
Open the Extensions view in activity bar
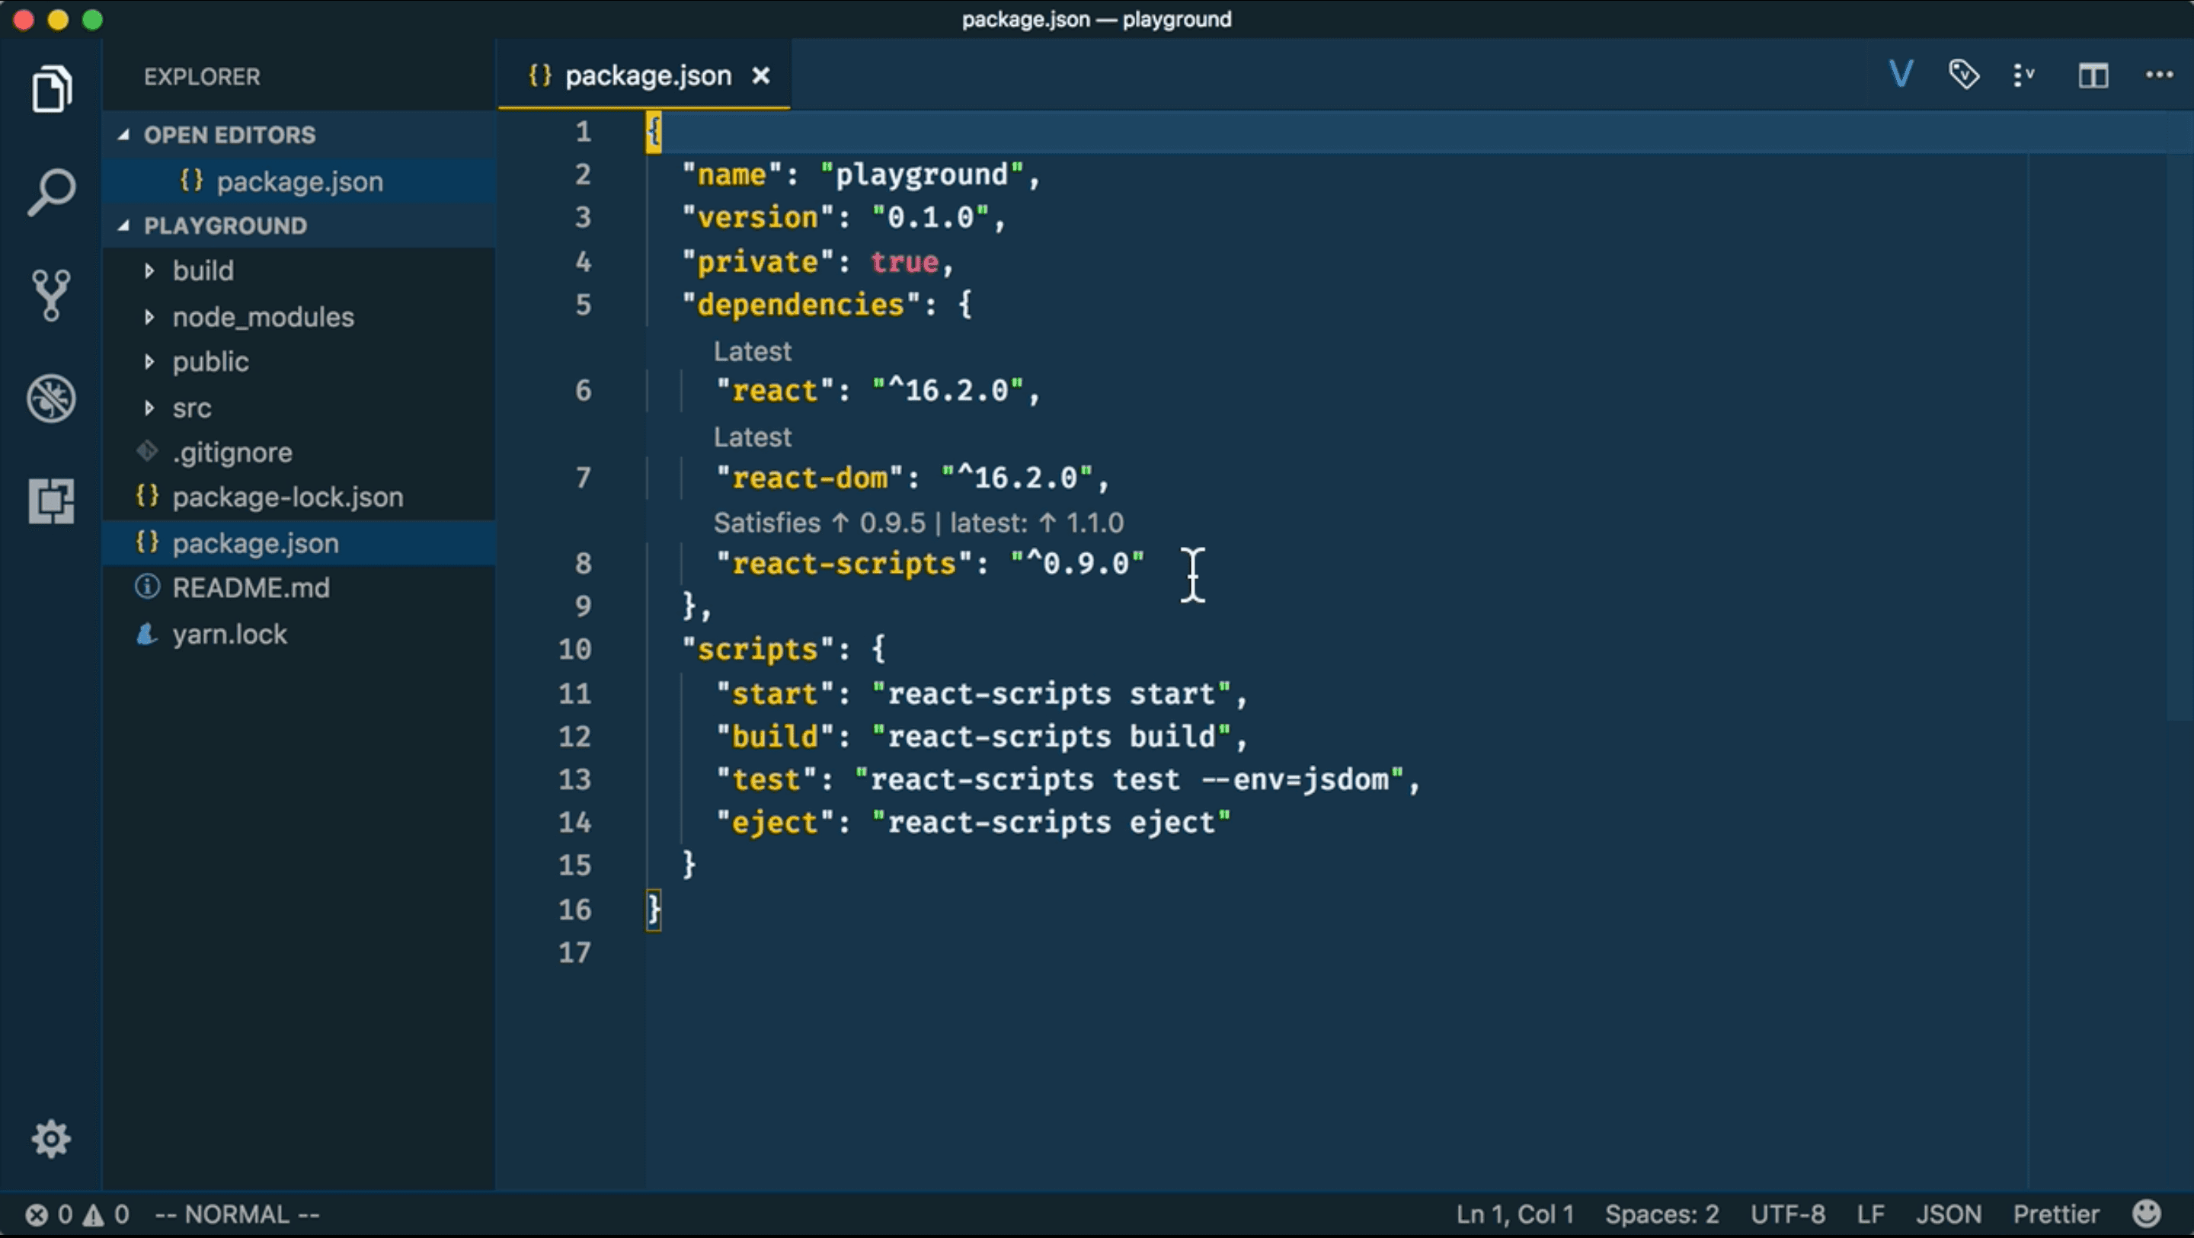point(51,500)
